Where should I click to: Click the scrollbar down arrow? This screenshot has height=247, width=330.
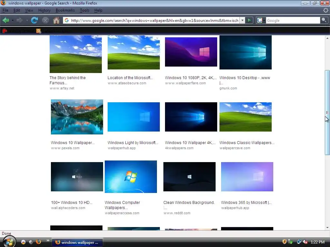[x=327, y=228]
